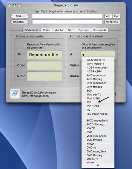Select iPod h.264 preset
The image size is (132, 169).
98,99
